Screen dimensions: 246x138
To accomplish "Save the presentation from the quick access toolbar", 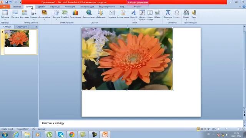I will [x=6, y=2].
